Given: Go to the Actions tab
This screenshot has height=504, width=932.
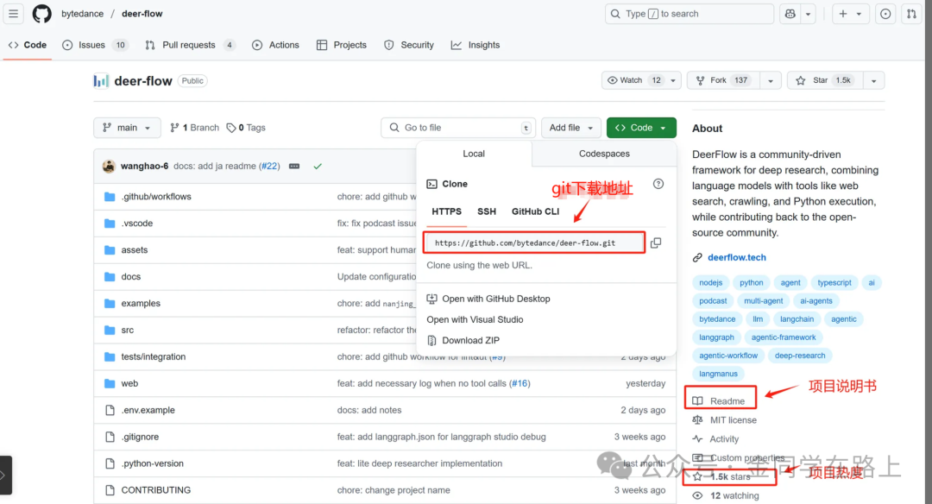Looking at the screenshot, I should pyautogui.click(x=275, y=45).
